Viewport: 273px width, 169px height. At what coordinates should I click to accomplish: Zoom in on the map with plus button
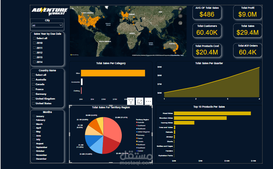pyautogui.click(x=180, y=9)
